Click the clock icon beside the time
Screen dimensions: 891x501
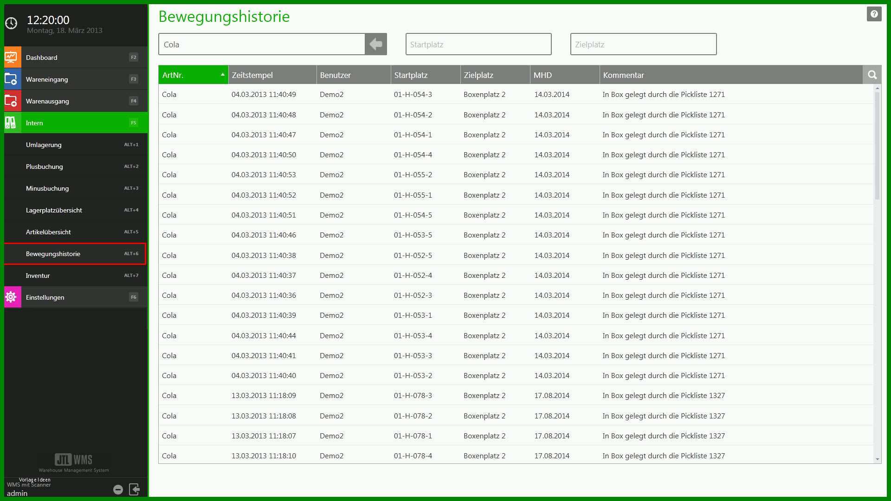tap(11, 23)
